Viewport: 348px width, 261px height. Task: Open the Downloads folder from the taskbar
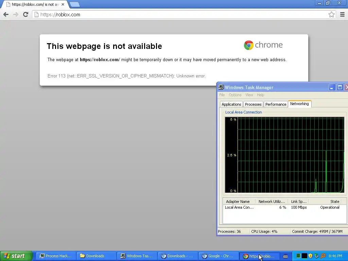(96, 256)
